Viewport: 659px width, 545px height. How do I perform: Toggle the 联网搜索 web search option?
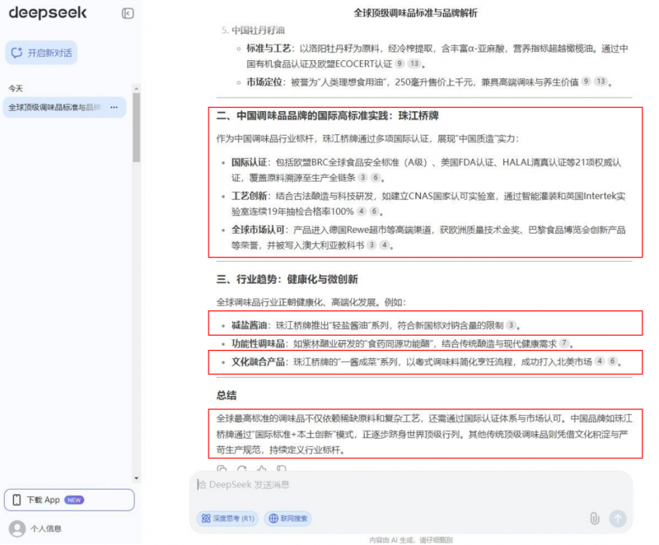[x=289, y=519]
